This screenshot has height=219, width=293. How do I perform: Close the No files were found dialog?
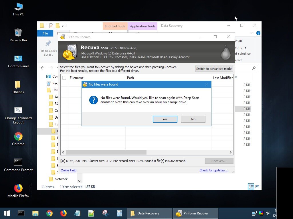pyautogui.click(x=207, y=84)
